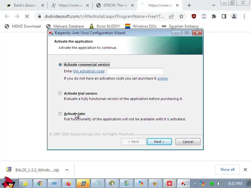Open on-screen keyboard taskbar icon

click(54, 183)
